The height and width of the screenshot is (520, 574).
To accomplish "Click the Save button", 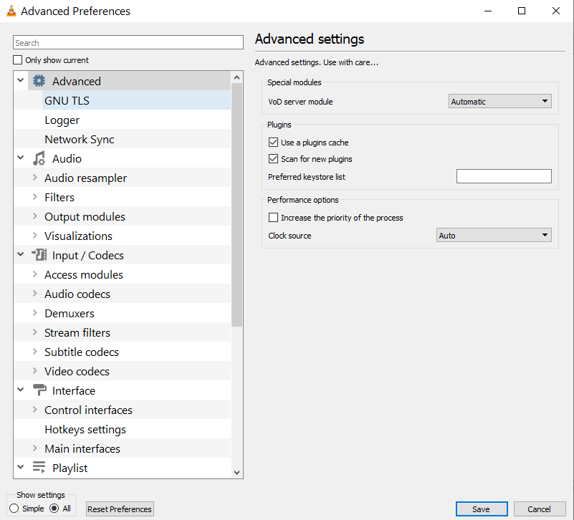I will [x=482, y=509].
